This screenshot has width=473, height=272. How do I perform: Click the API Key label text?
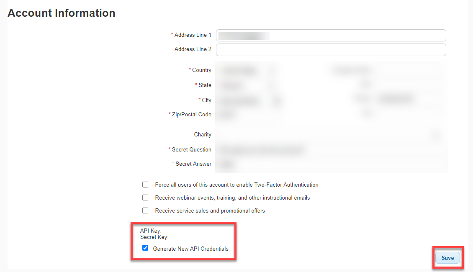tap(151, 231)
